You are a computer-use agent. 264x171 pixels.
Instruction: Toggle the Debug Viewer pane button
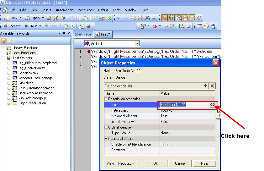(192, 18)
